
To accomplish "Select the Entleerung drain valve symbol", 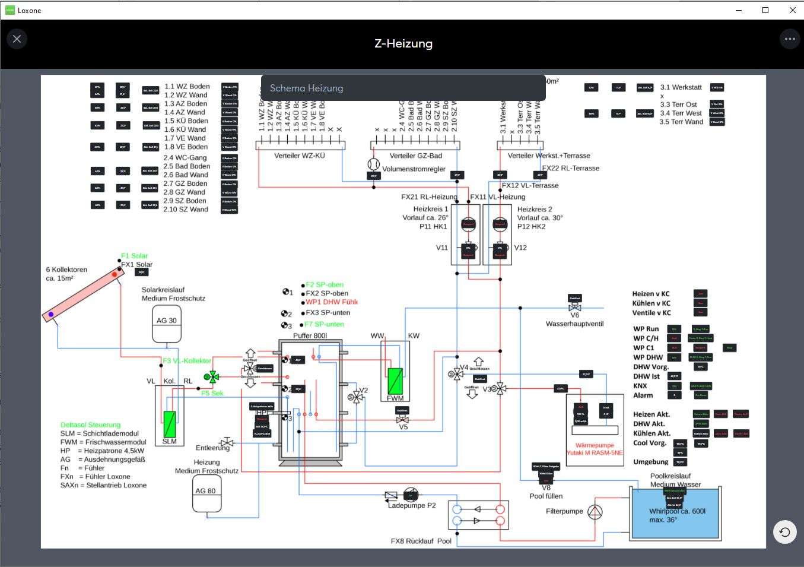I will click(227, 442).
